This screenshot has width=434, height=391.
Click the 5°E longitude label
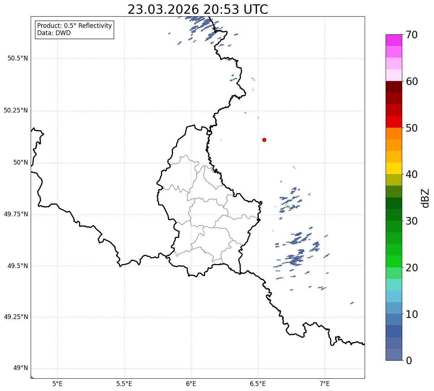coord(57,383)
